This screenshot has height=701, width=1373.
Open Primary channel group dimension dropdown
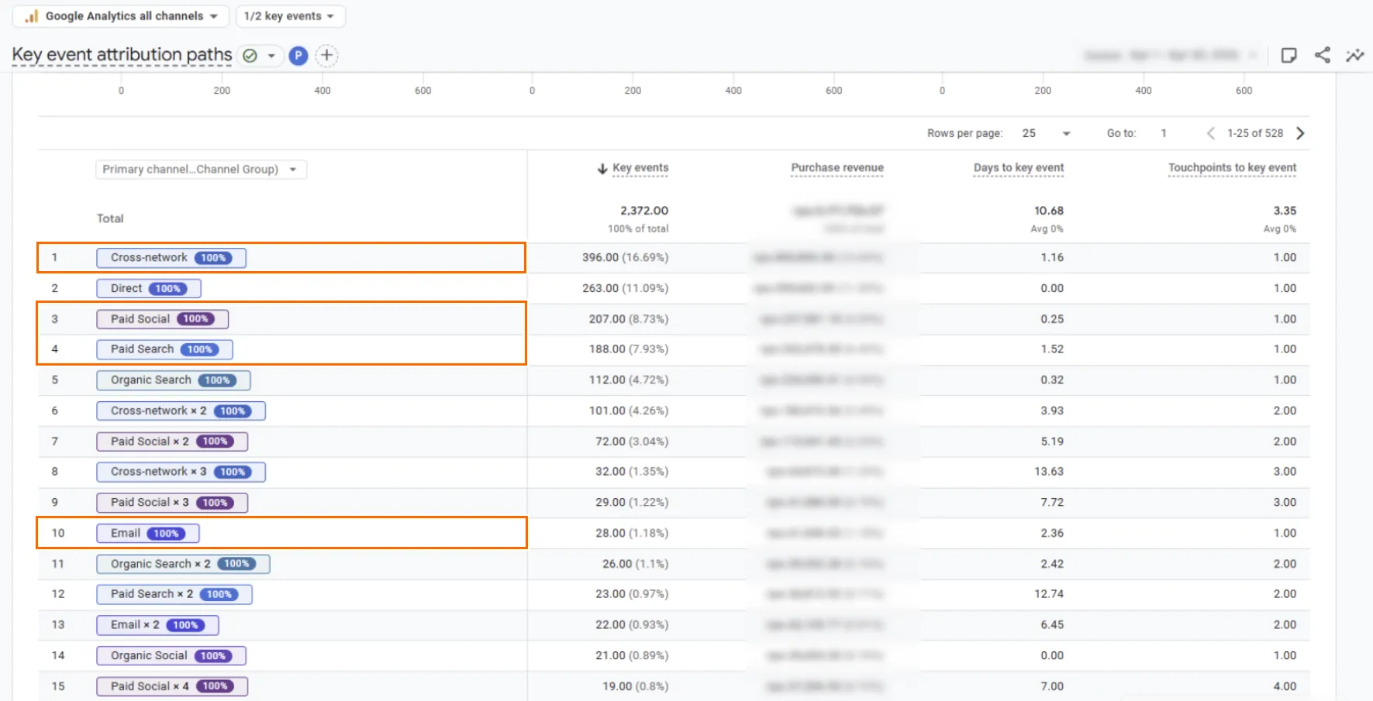tap(201, 169)
